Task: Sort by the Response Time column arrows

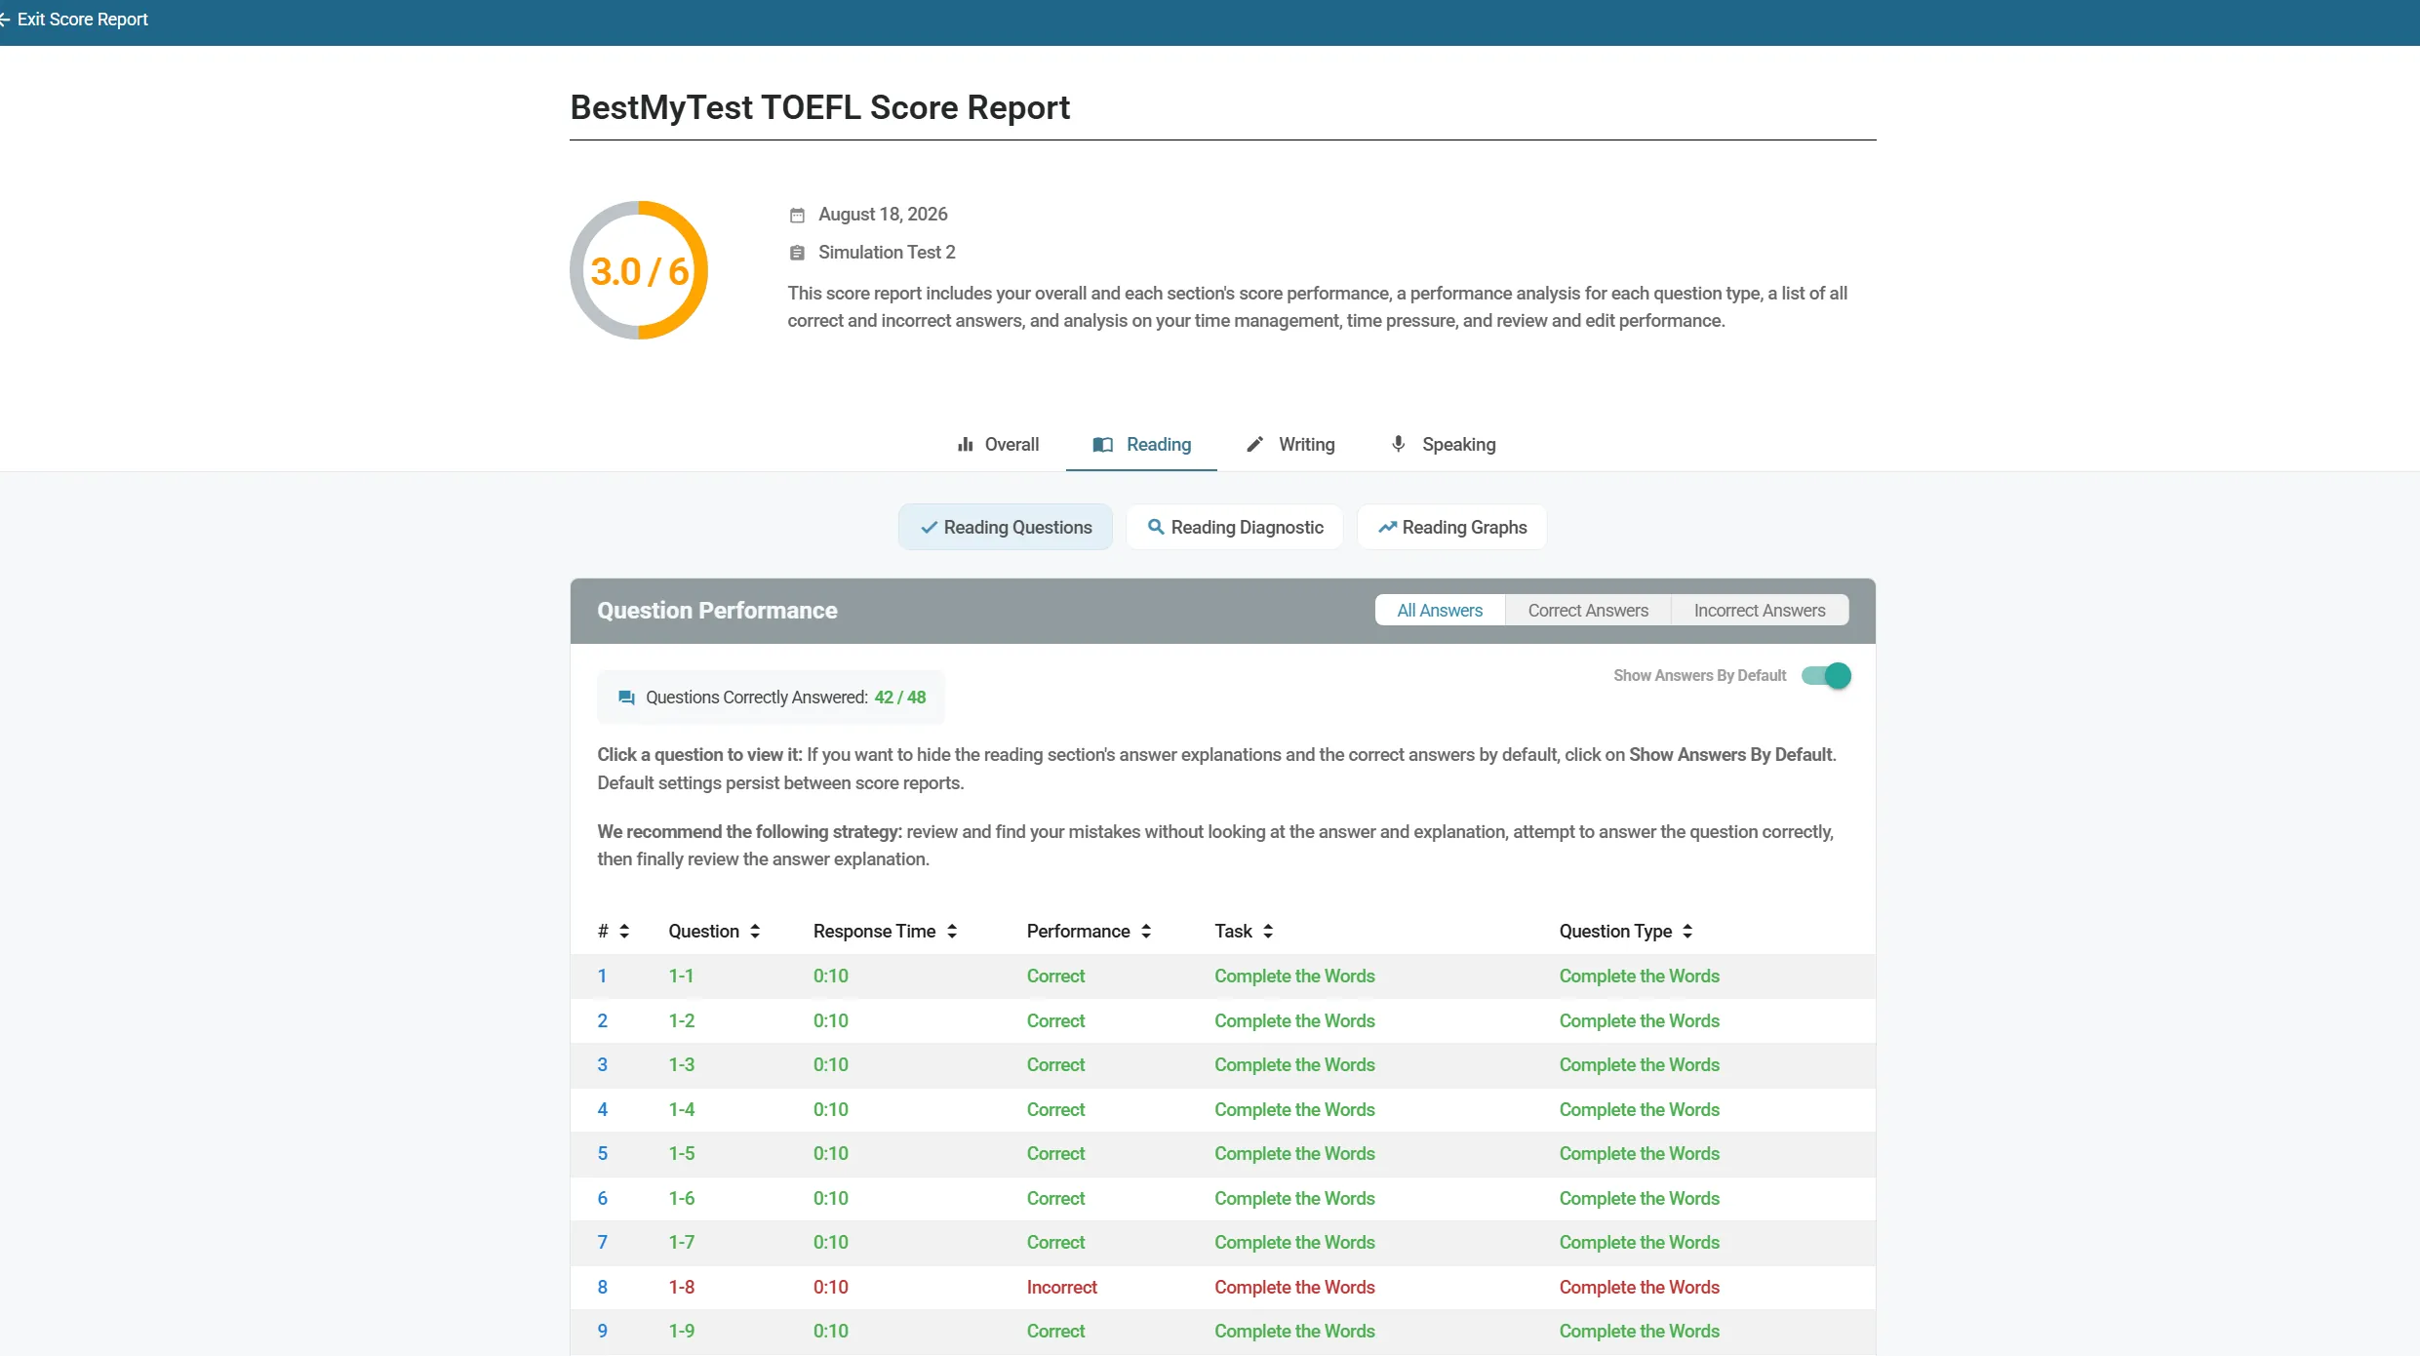Action: tap(952, 932)
